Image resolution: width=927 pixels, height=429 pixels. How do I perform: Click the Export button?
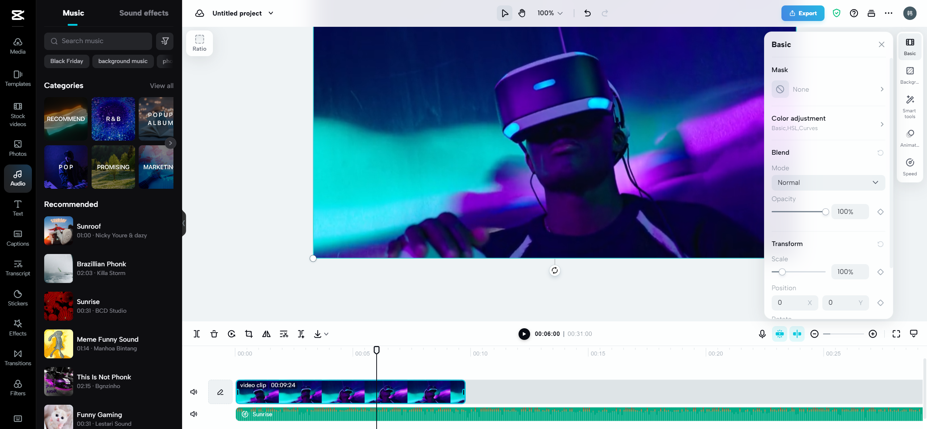click(x=802, y=13)
